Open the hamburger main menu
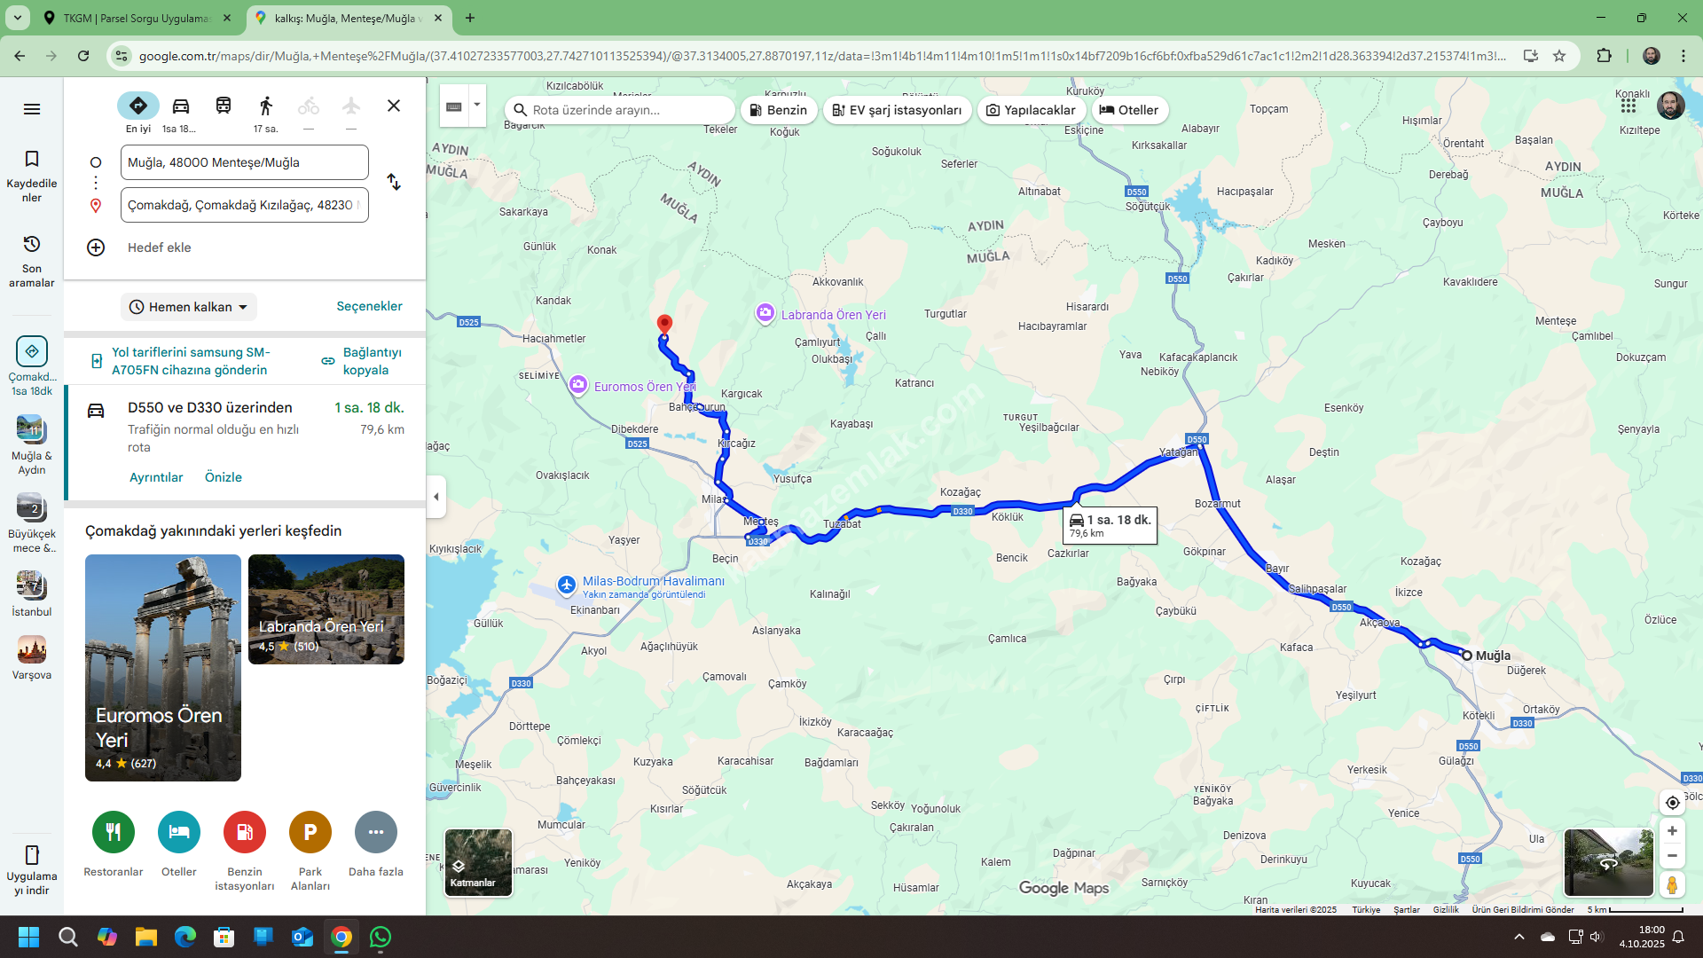The width and height of the screenshot is (1703, 958). pos(32,109)
